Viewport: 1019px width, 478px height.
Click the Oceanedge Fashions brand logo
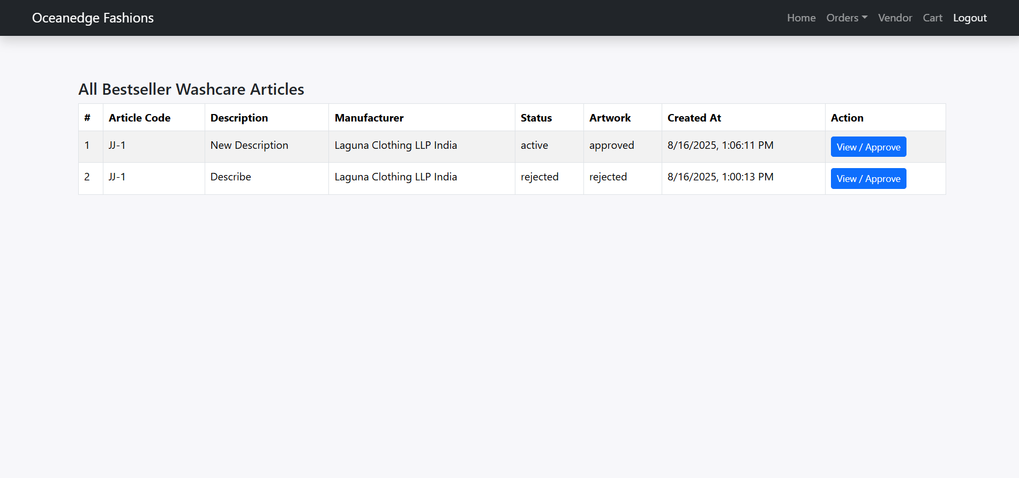[93, 18]
